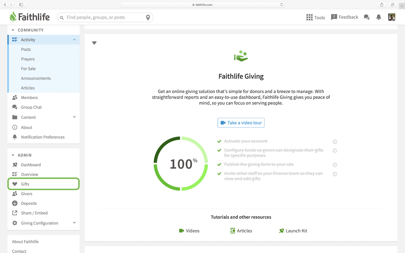Click the Share / Embed external icon

pyautogui.click(x=15, y=213)
